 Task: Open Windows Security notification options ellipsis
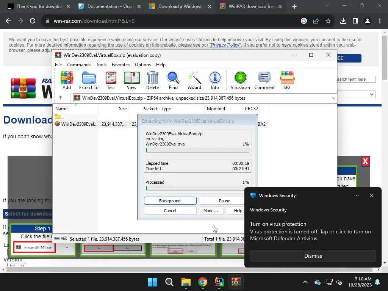[x=356, y=196]
